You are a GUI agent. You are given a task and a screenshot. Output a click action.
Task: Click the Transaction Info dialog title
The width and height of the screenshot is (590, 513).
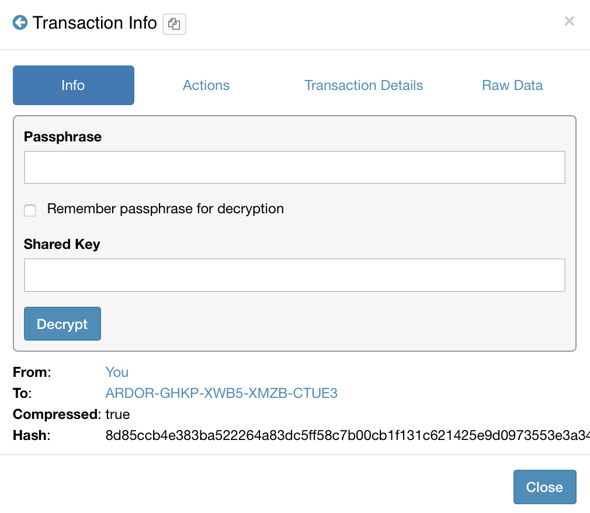tap(95, 23)
